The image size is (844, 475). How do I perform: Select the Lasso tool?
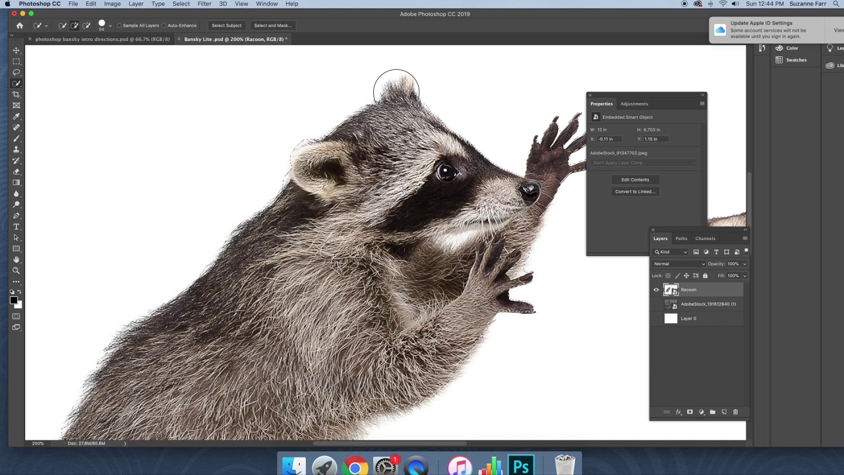tap(16, 73)
